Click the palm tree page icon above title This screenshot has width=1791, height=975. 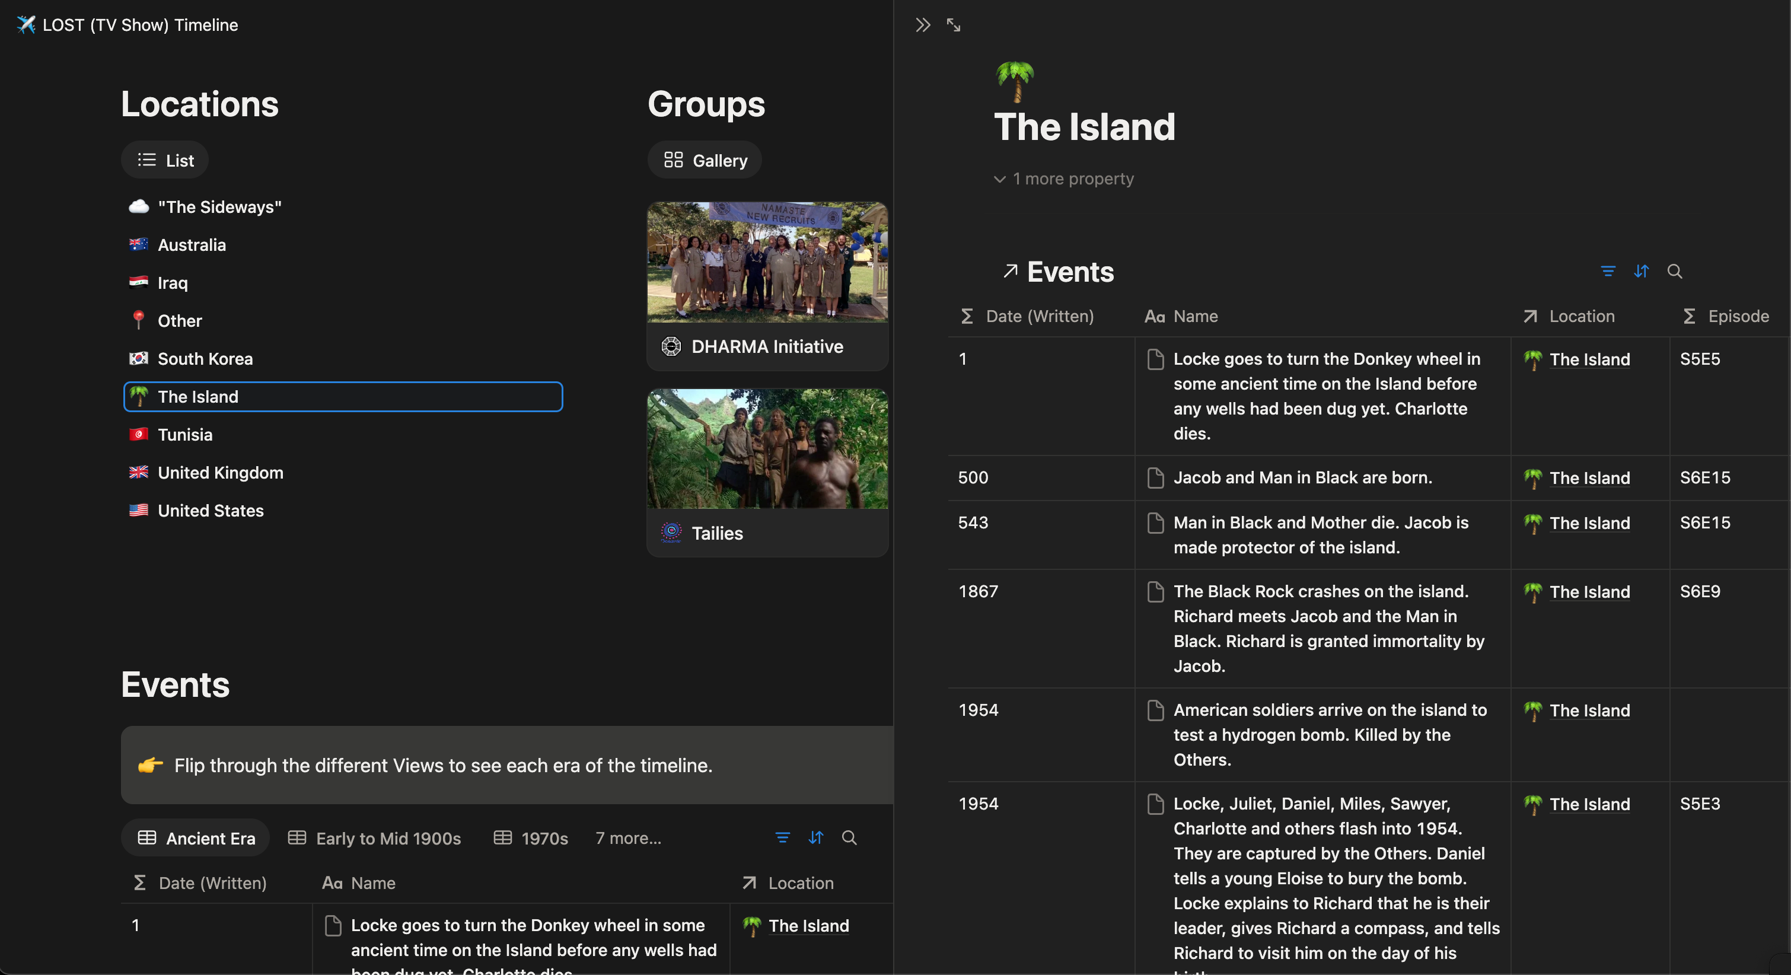[1014, 81]
